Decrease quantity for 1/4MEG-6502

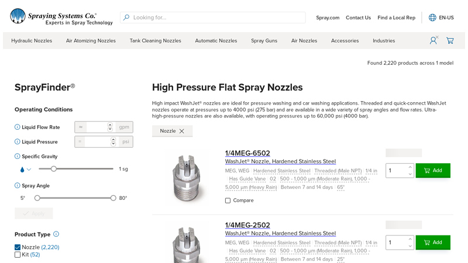tap(410, 174)
